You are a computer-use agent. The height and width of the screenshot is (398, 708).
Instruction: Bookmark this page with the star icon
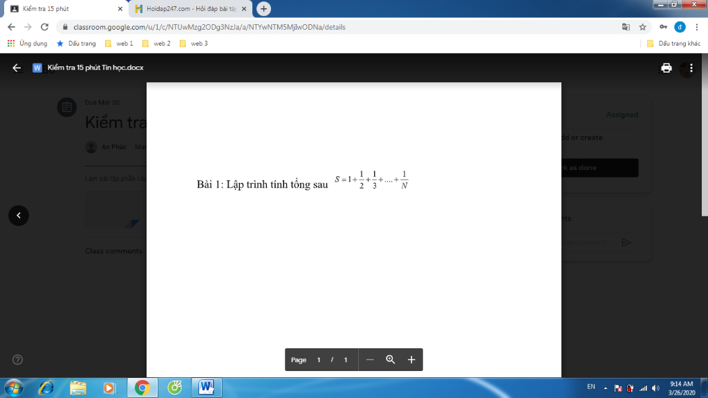point(642,27)
